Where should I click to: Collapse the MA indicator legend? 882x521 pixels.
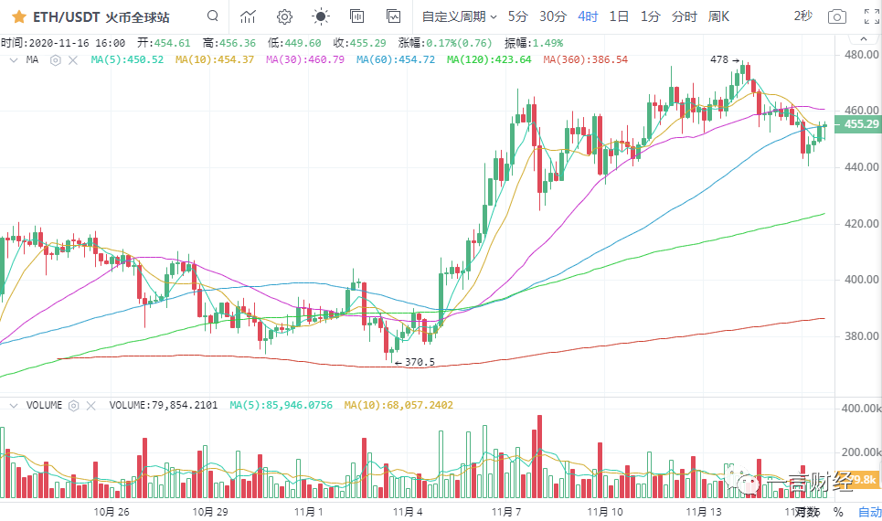(x=13, y=59)
